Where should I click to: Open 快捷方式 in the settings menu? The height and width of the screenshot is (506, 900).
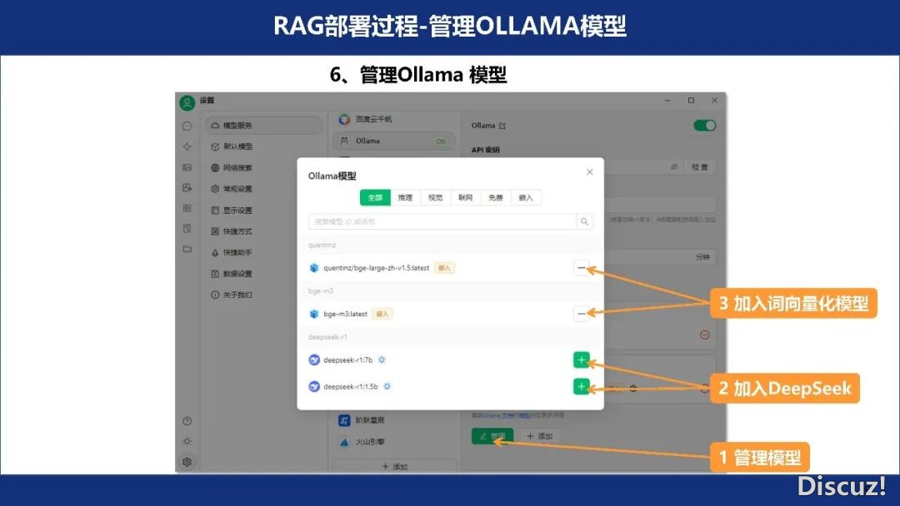click(264, 231)
